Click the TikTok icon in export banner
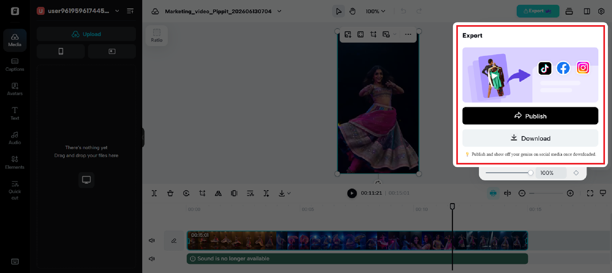Image resolution: width=612 pixels, height=273 pixels. click(x=545, y=68)
